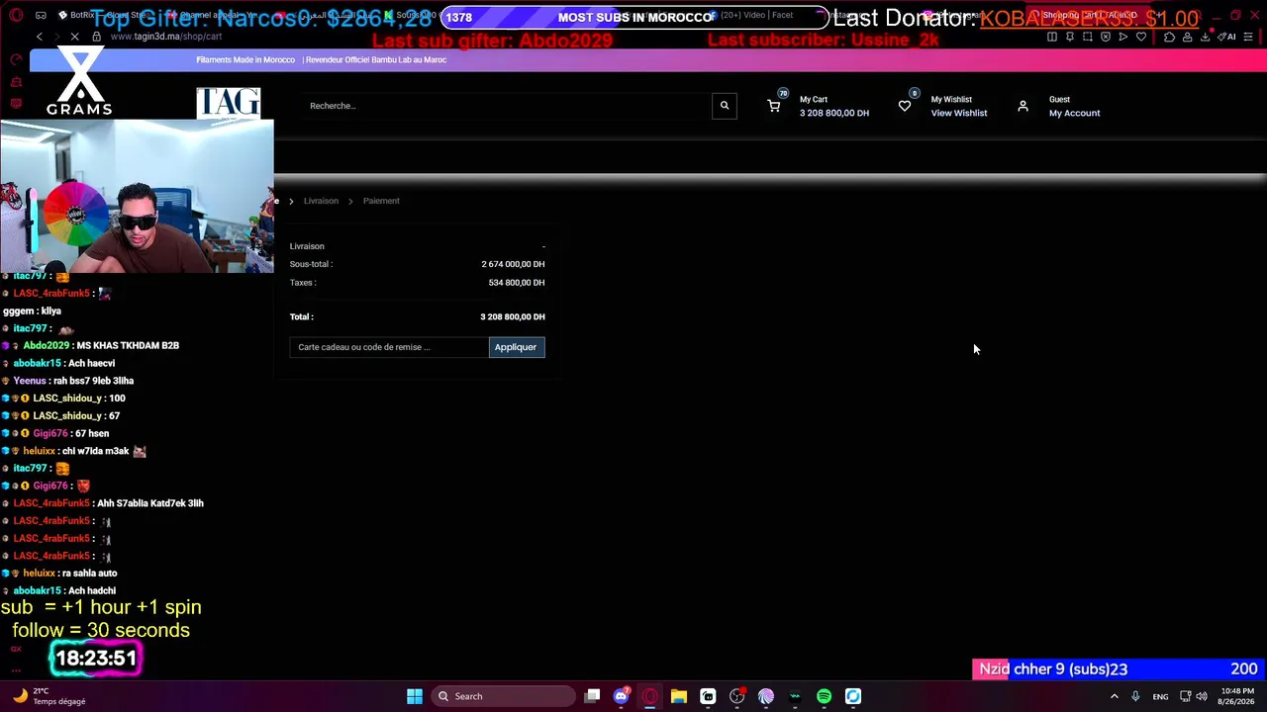Go to the Livraison checkout step
Image resolution: width=1267 pixels, height=712 pixels.
(x=321, y=201)
